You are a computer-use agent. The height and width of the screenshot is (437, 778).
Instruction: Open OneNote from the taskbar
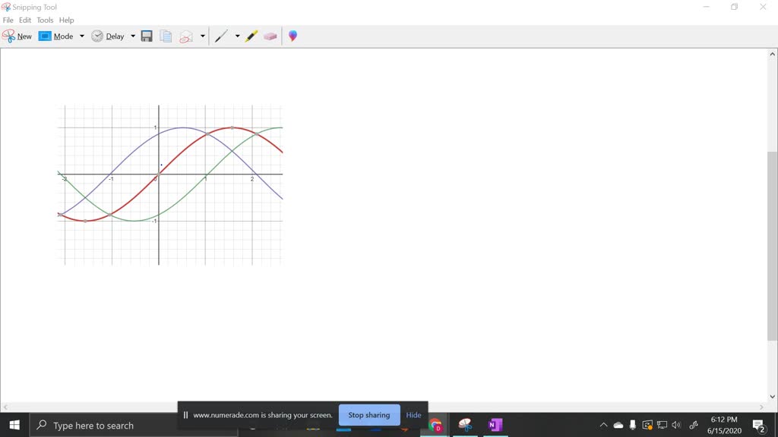coord(495,425)
